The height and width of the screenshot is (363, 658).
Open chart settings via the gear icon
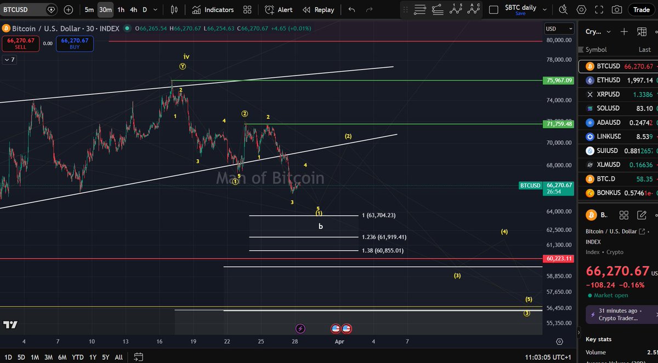pos(581,9)
